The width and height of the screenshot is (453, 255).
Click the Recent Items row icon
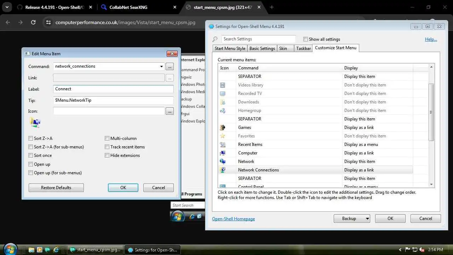click(x=223, y=144)
